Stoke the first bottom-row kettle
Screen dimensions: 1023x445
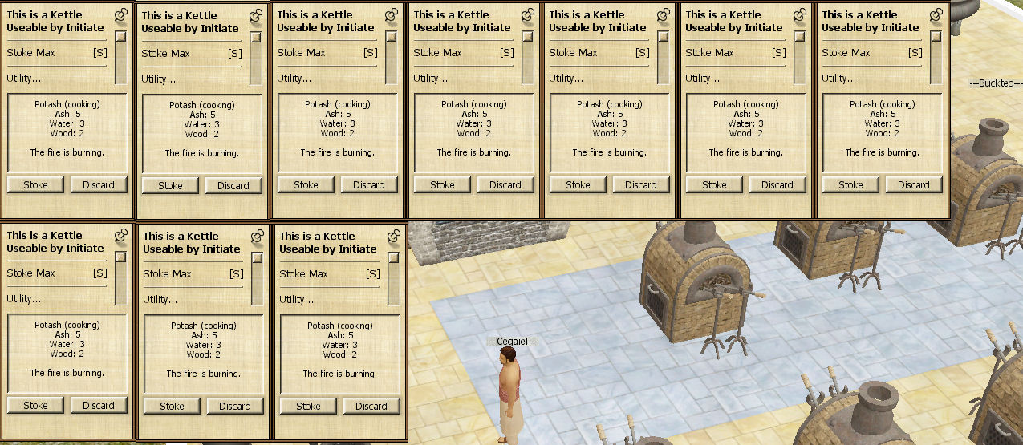pyautogui.click(x=35, y=405)
